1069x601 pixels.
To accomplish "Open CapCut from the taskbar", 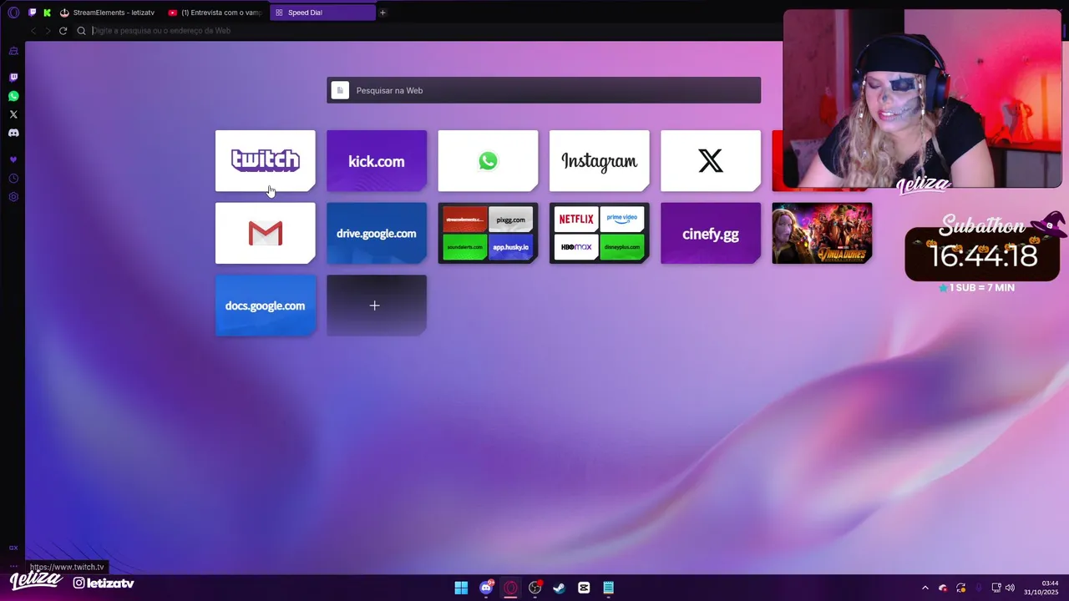I will (584, 588).
